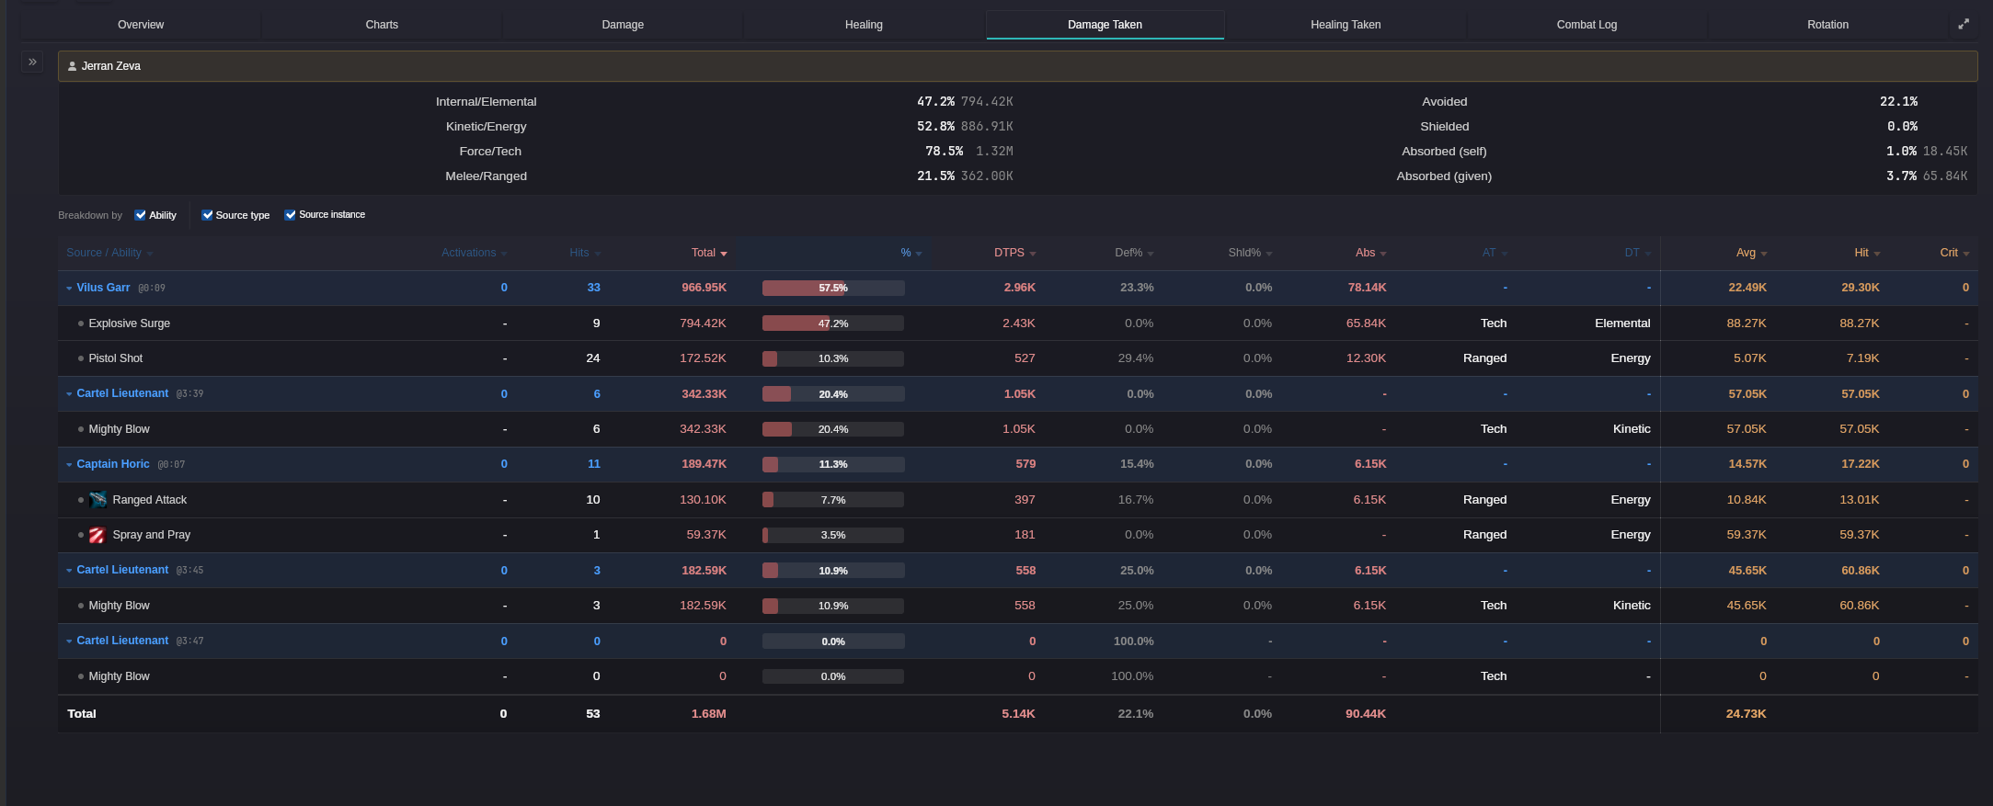This screenshot has width=1993, height=806.
Task: Click the Pistol Shot ability name
Action: pyautogui.click(x=116, y=358)
